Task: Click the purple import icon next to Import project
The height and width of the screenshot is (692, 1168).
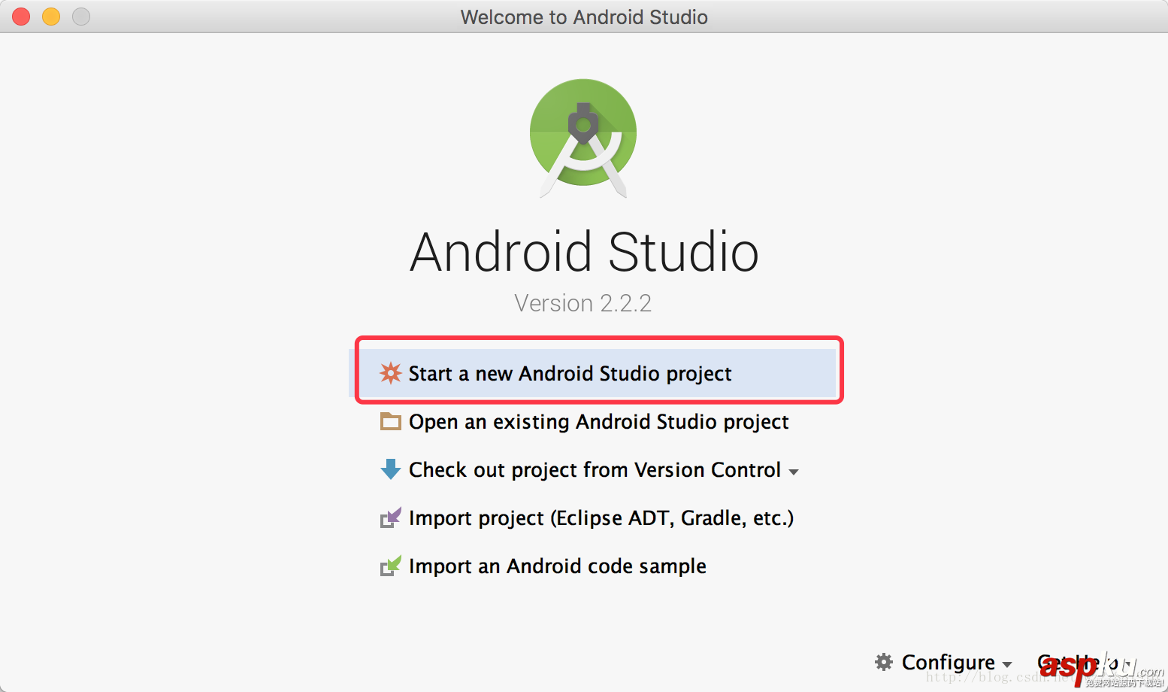Action: click(x=390, y=517)
